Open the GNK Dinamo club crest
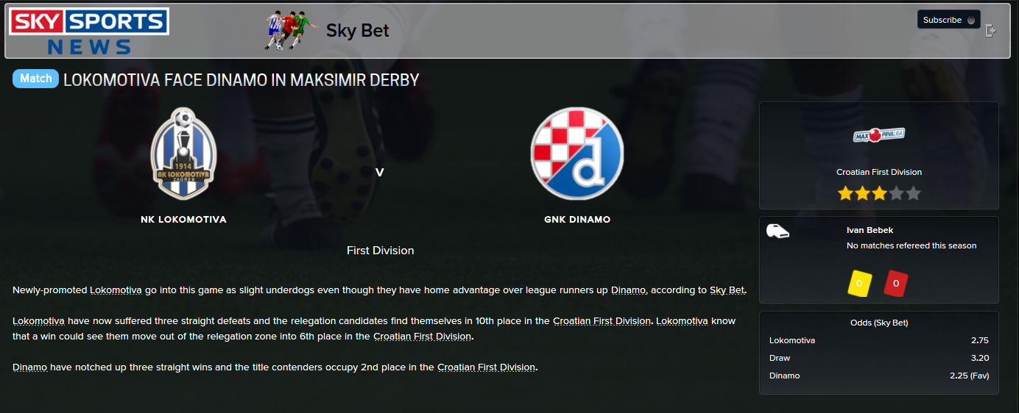1019x413 pixels. [577, 154]
